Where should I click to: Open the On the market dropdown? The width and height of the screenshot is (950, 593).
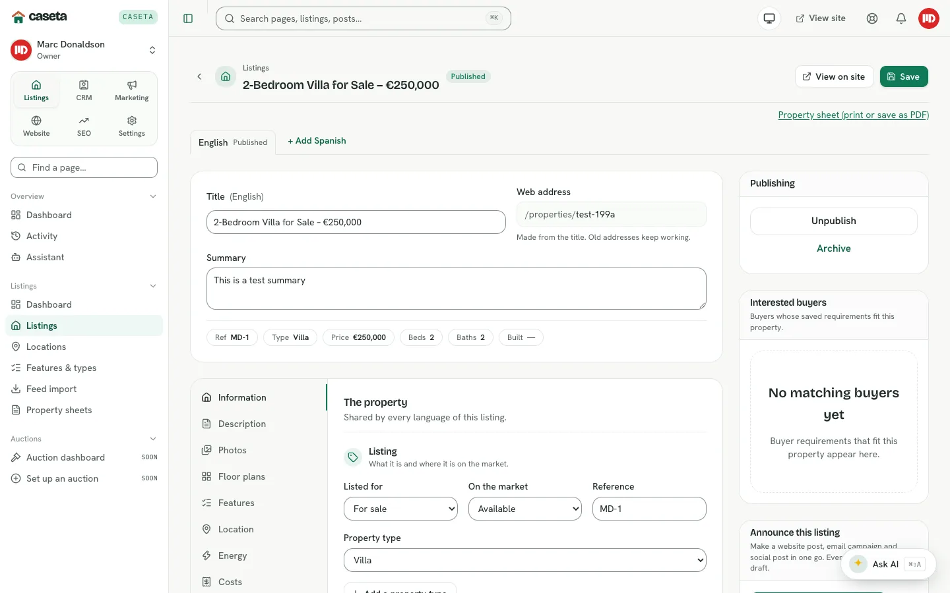coord(525,509)
